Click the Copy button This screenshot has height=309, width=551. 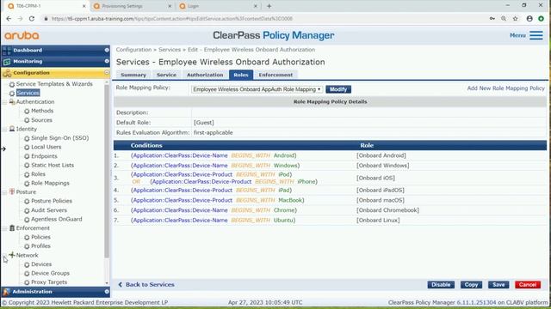click(471, 285)
